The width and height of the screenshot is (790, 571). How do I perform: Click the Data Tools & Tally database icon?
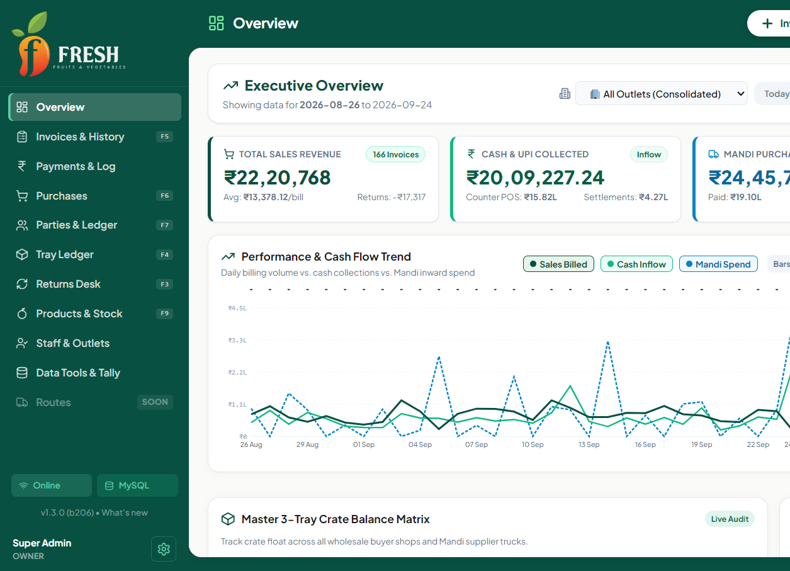coord(22,373)
